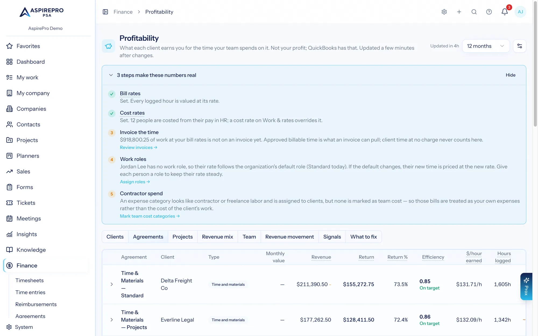Expand the Everline Legal agreement row
This screenshot has height=336, width=538.
112,320
